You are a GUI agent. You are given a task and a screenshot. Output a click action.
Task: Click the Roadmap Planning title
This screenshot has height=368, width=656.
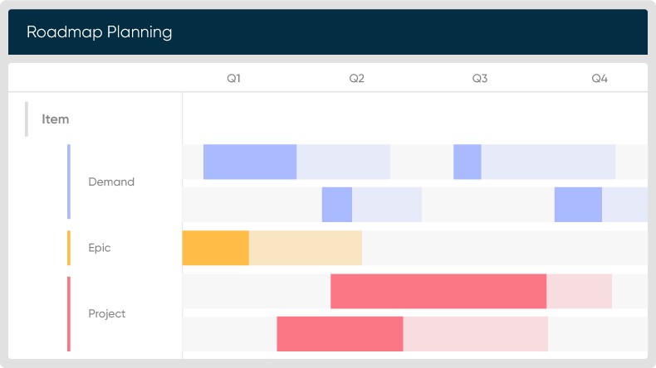coord(100,32)
